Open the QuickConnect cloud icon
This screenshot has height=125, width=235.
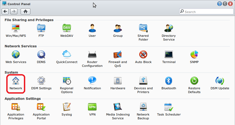pos(67,54)
